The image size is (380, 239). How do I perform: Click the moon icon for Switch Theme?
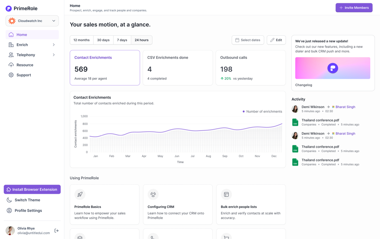(x=9, y=200)
